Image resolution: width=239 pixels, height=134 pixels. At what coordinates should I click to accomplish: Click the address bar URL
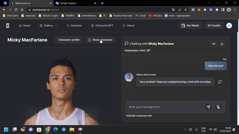46,10
